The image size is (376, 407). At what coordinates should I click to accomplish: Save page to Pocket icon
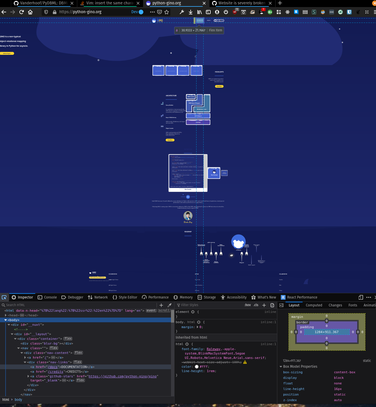point(160,12)
